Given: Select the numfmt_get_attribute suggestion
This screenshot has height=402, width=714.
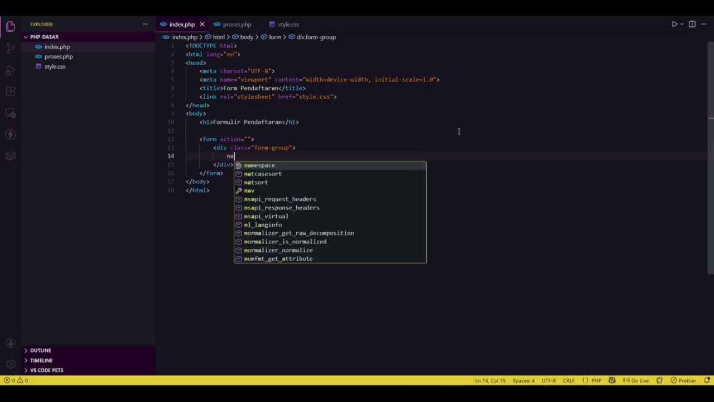Looking at the screenshot, I should [330, 259].
